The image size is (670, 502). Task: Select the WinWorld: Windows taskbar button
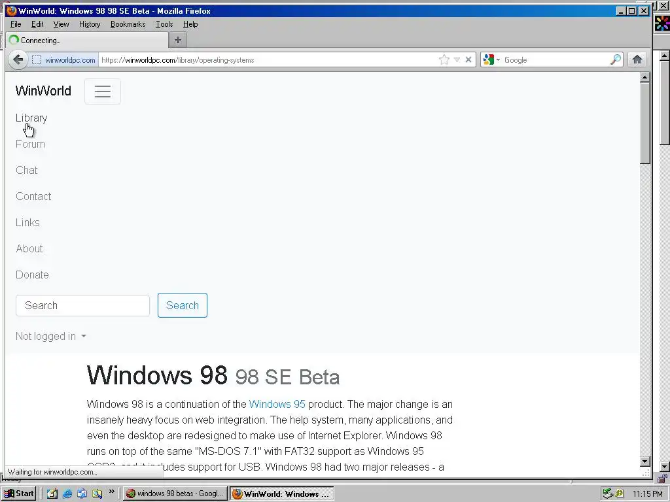[x=281, y=494]
